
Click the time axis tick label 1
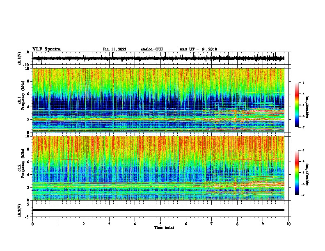pyautogui.click(x=58, y=224)
